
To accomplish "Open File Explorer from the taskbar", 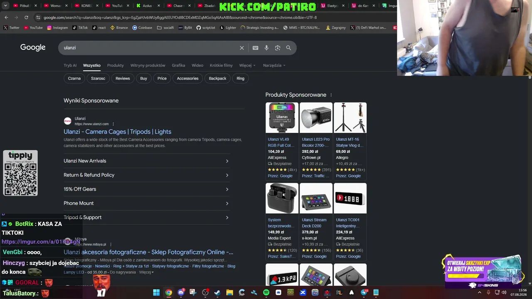I will coord(229,292).
